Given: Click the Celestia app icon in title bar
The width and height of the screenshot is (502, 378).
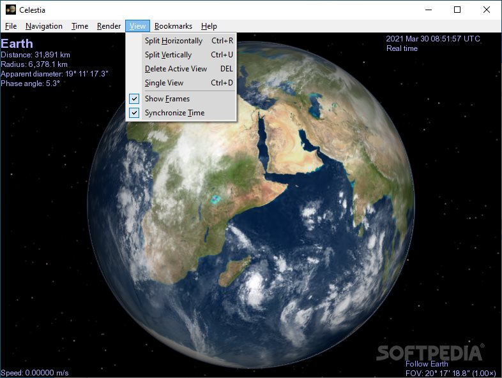Looking at the screenshot, I should pyautogui.click(x=11, y=10).
